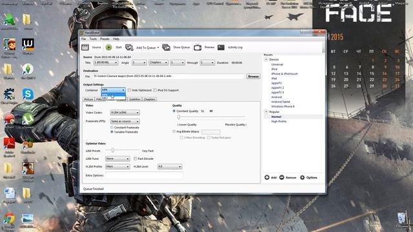
Task: Open the Cheat Engine desktop shortcut
Action: pos(9,94)
